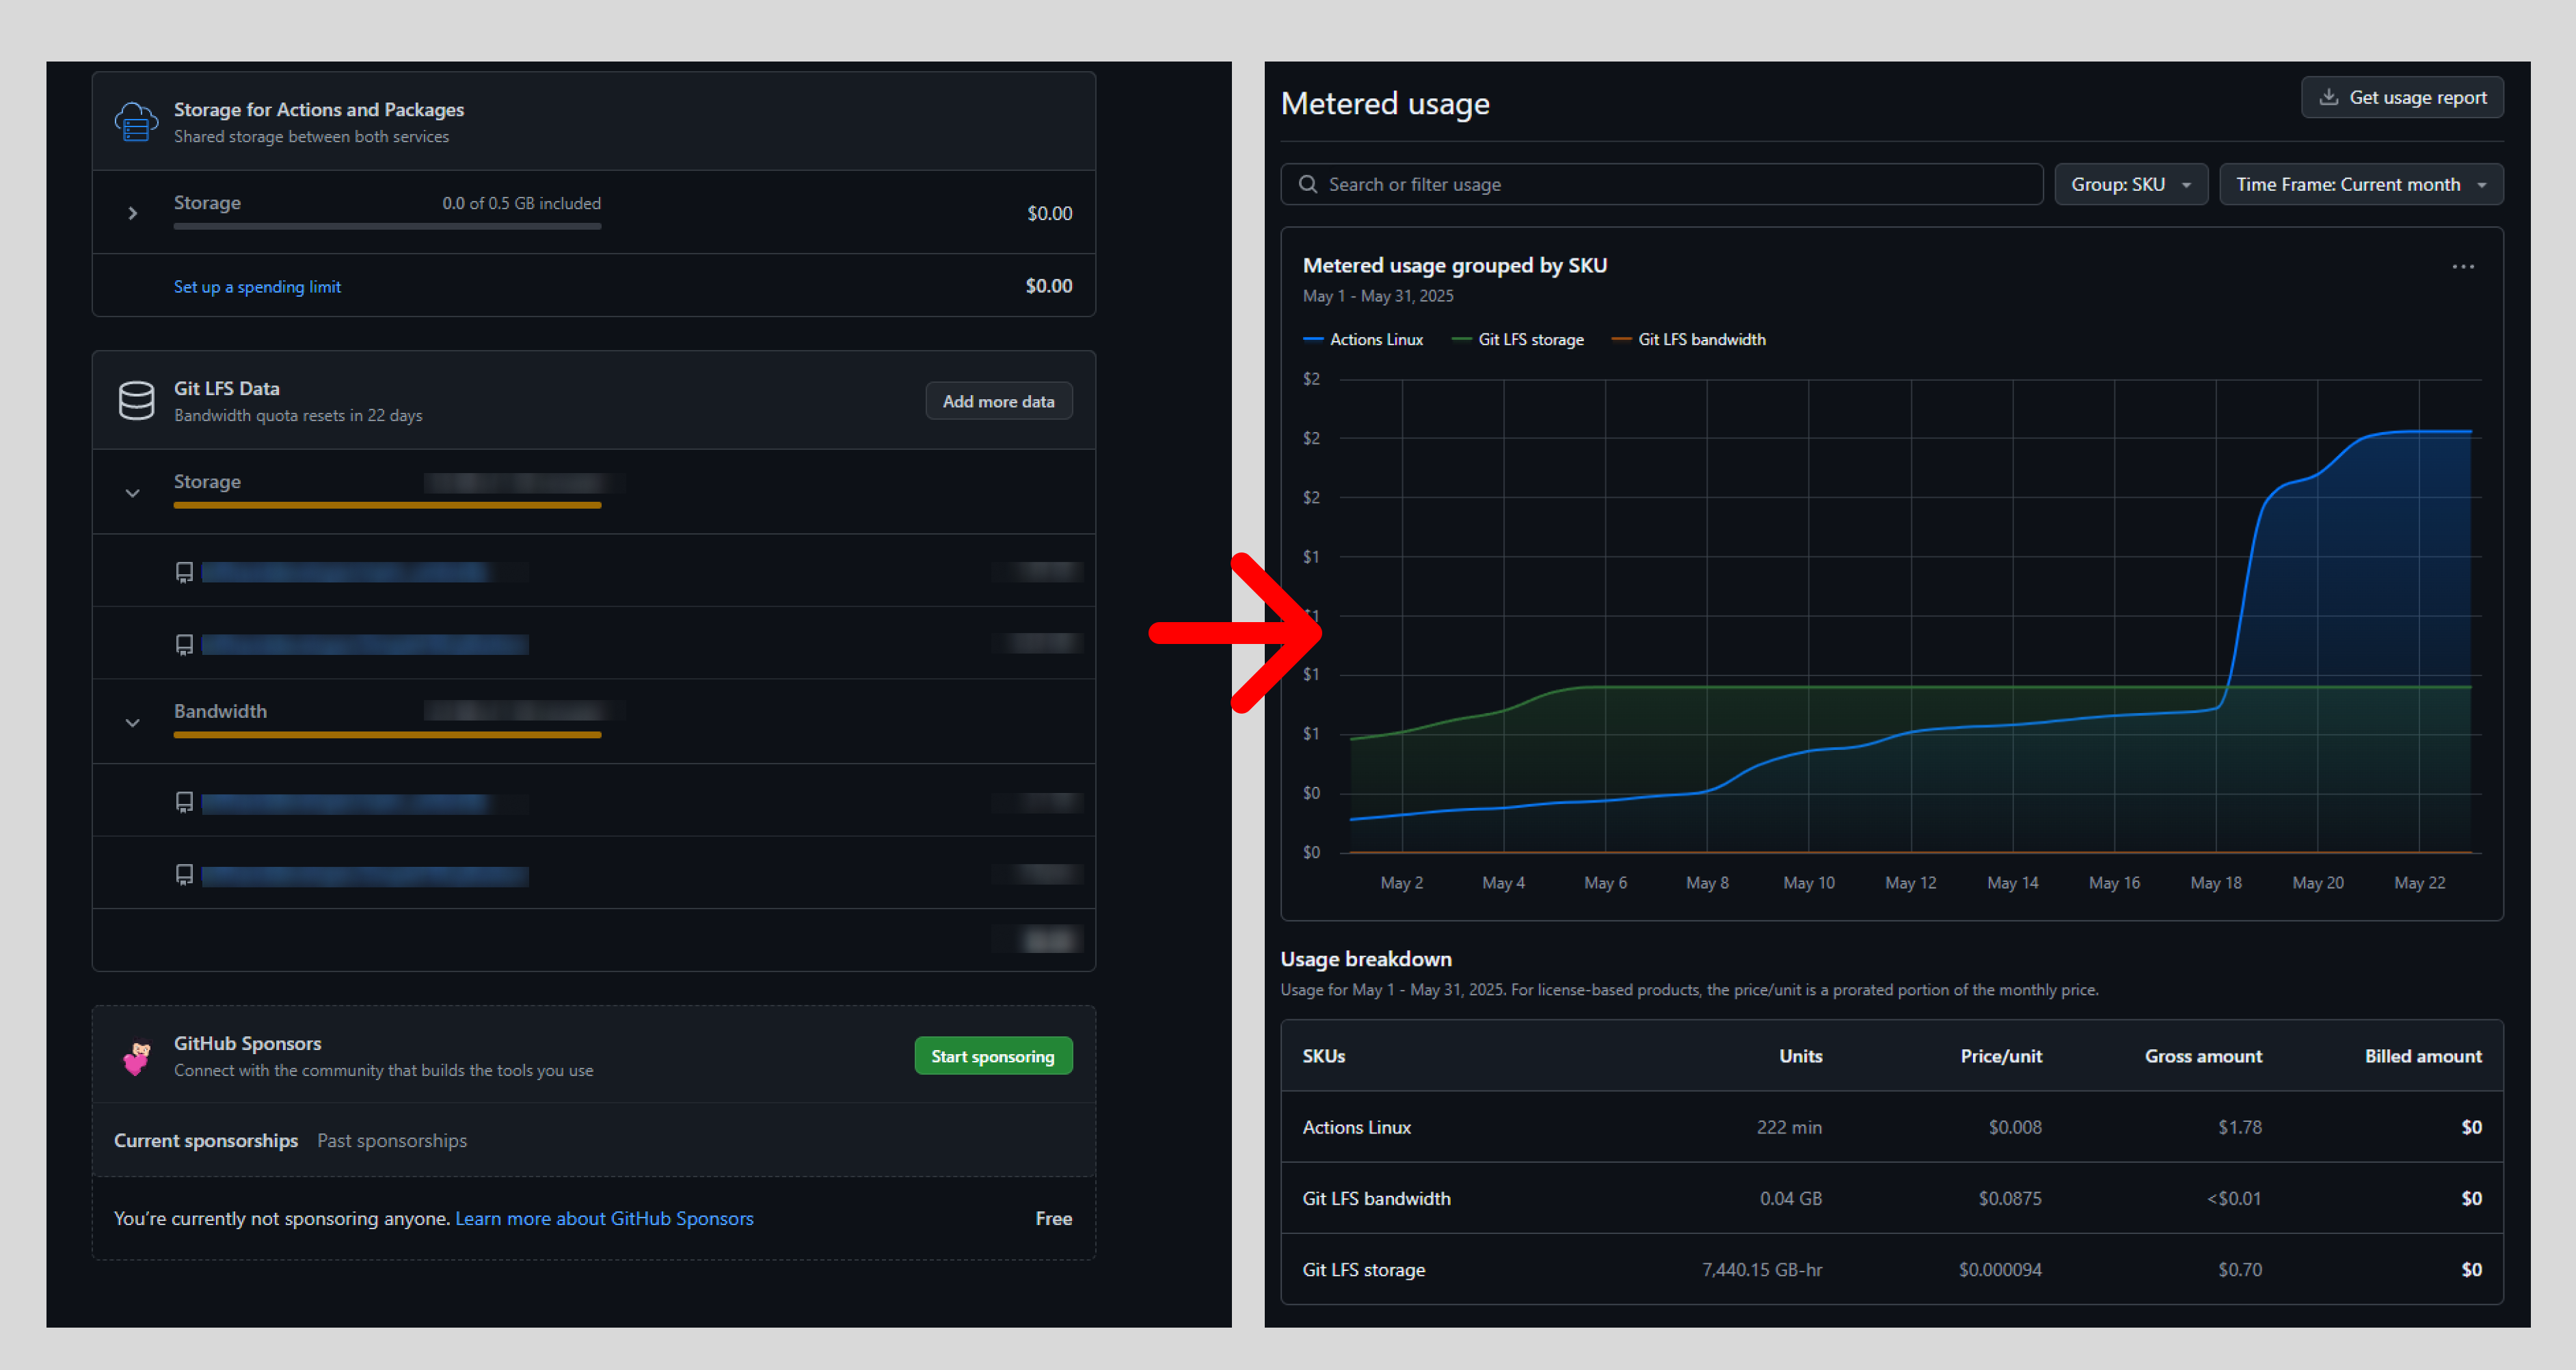Click the search magnifier icon in usage filter
The height and width of the screenshot is (1370, 2576).
[x=1307, y=184]
